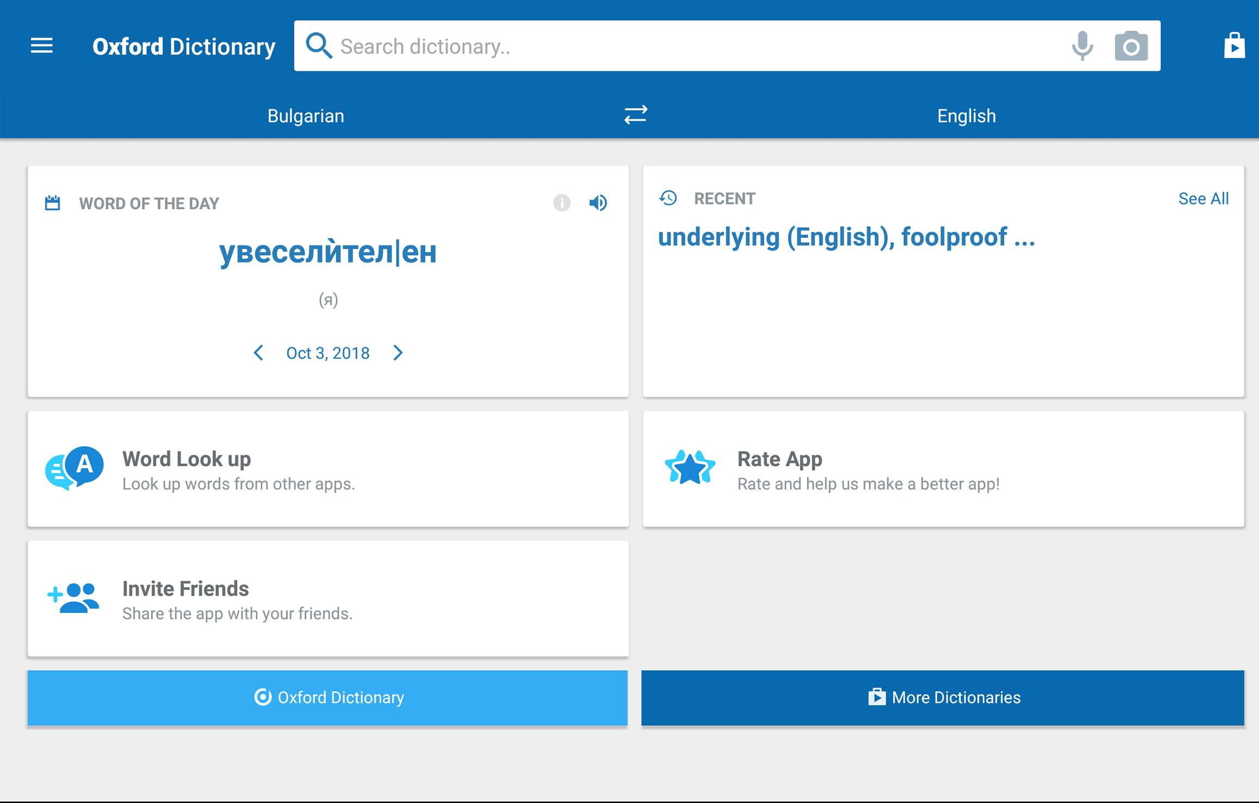Click 'Share the app with your friends.' text
This screenshot has height=803, width=1259.
[x=237, y=614]
